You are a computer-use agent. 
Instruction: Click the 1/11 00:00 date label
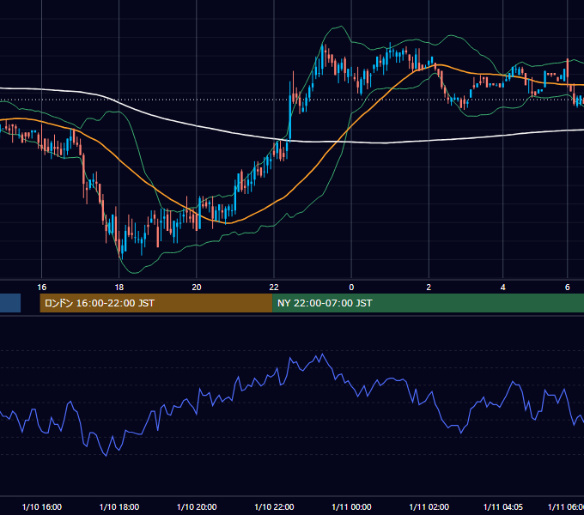tap(351, 506)
